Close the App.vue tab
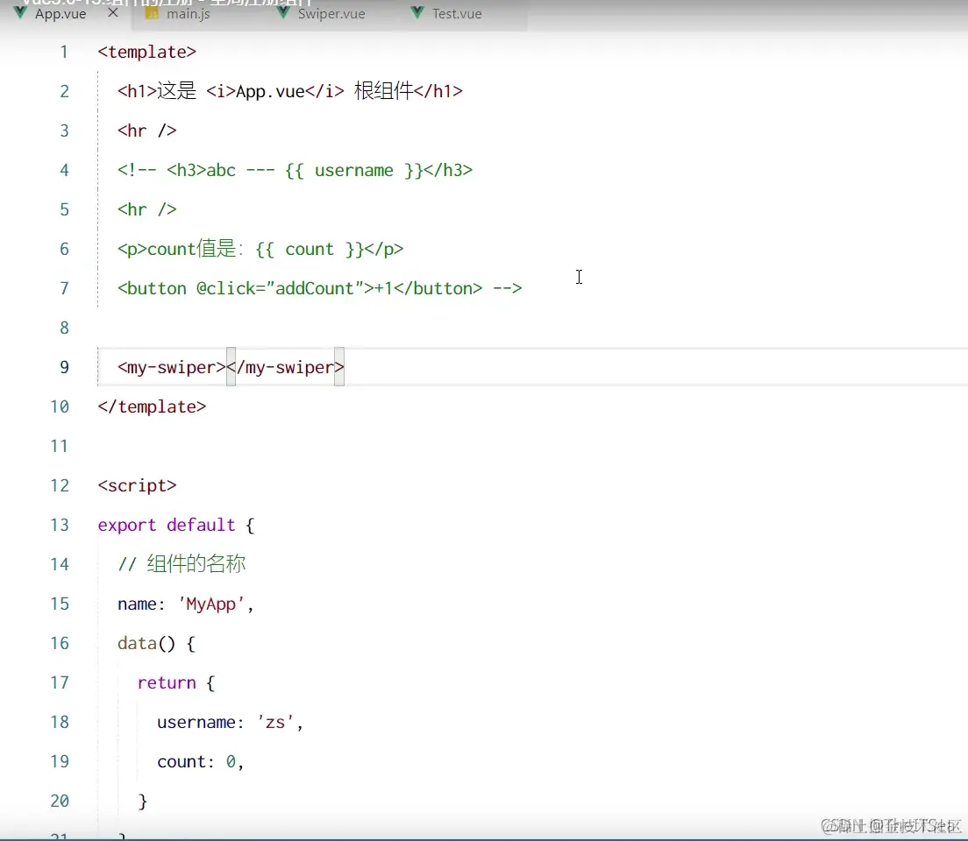 113,13
